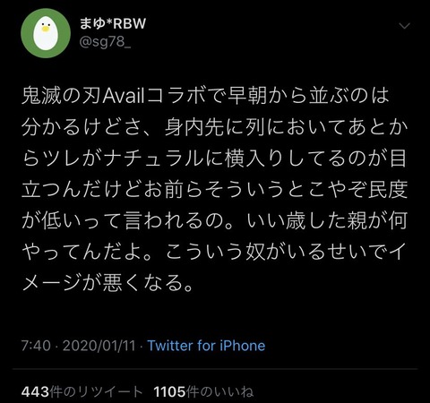430x403 pixels.
Task: Tap the phrase いい歳した親 in tweet
Action: pyautogui.click(x=306, y=220)
